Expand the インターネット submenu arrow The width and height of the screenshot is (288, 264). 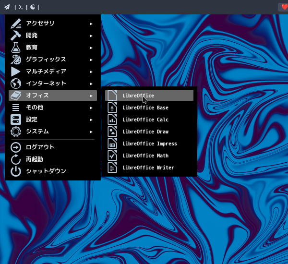point(91,84)
